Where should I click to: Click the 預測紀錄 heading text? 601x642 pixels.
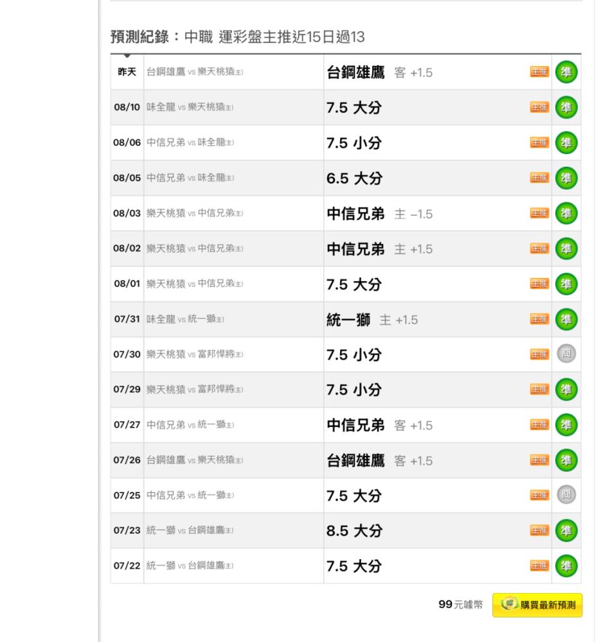pos(139,37)
